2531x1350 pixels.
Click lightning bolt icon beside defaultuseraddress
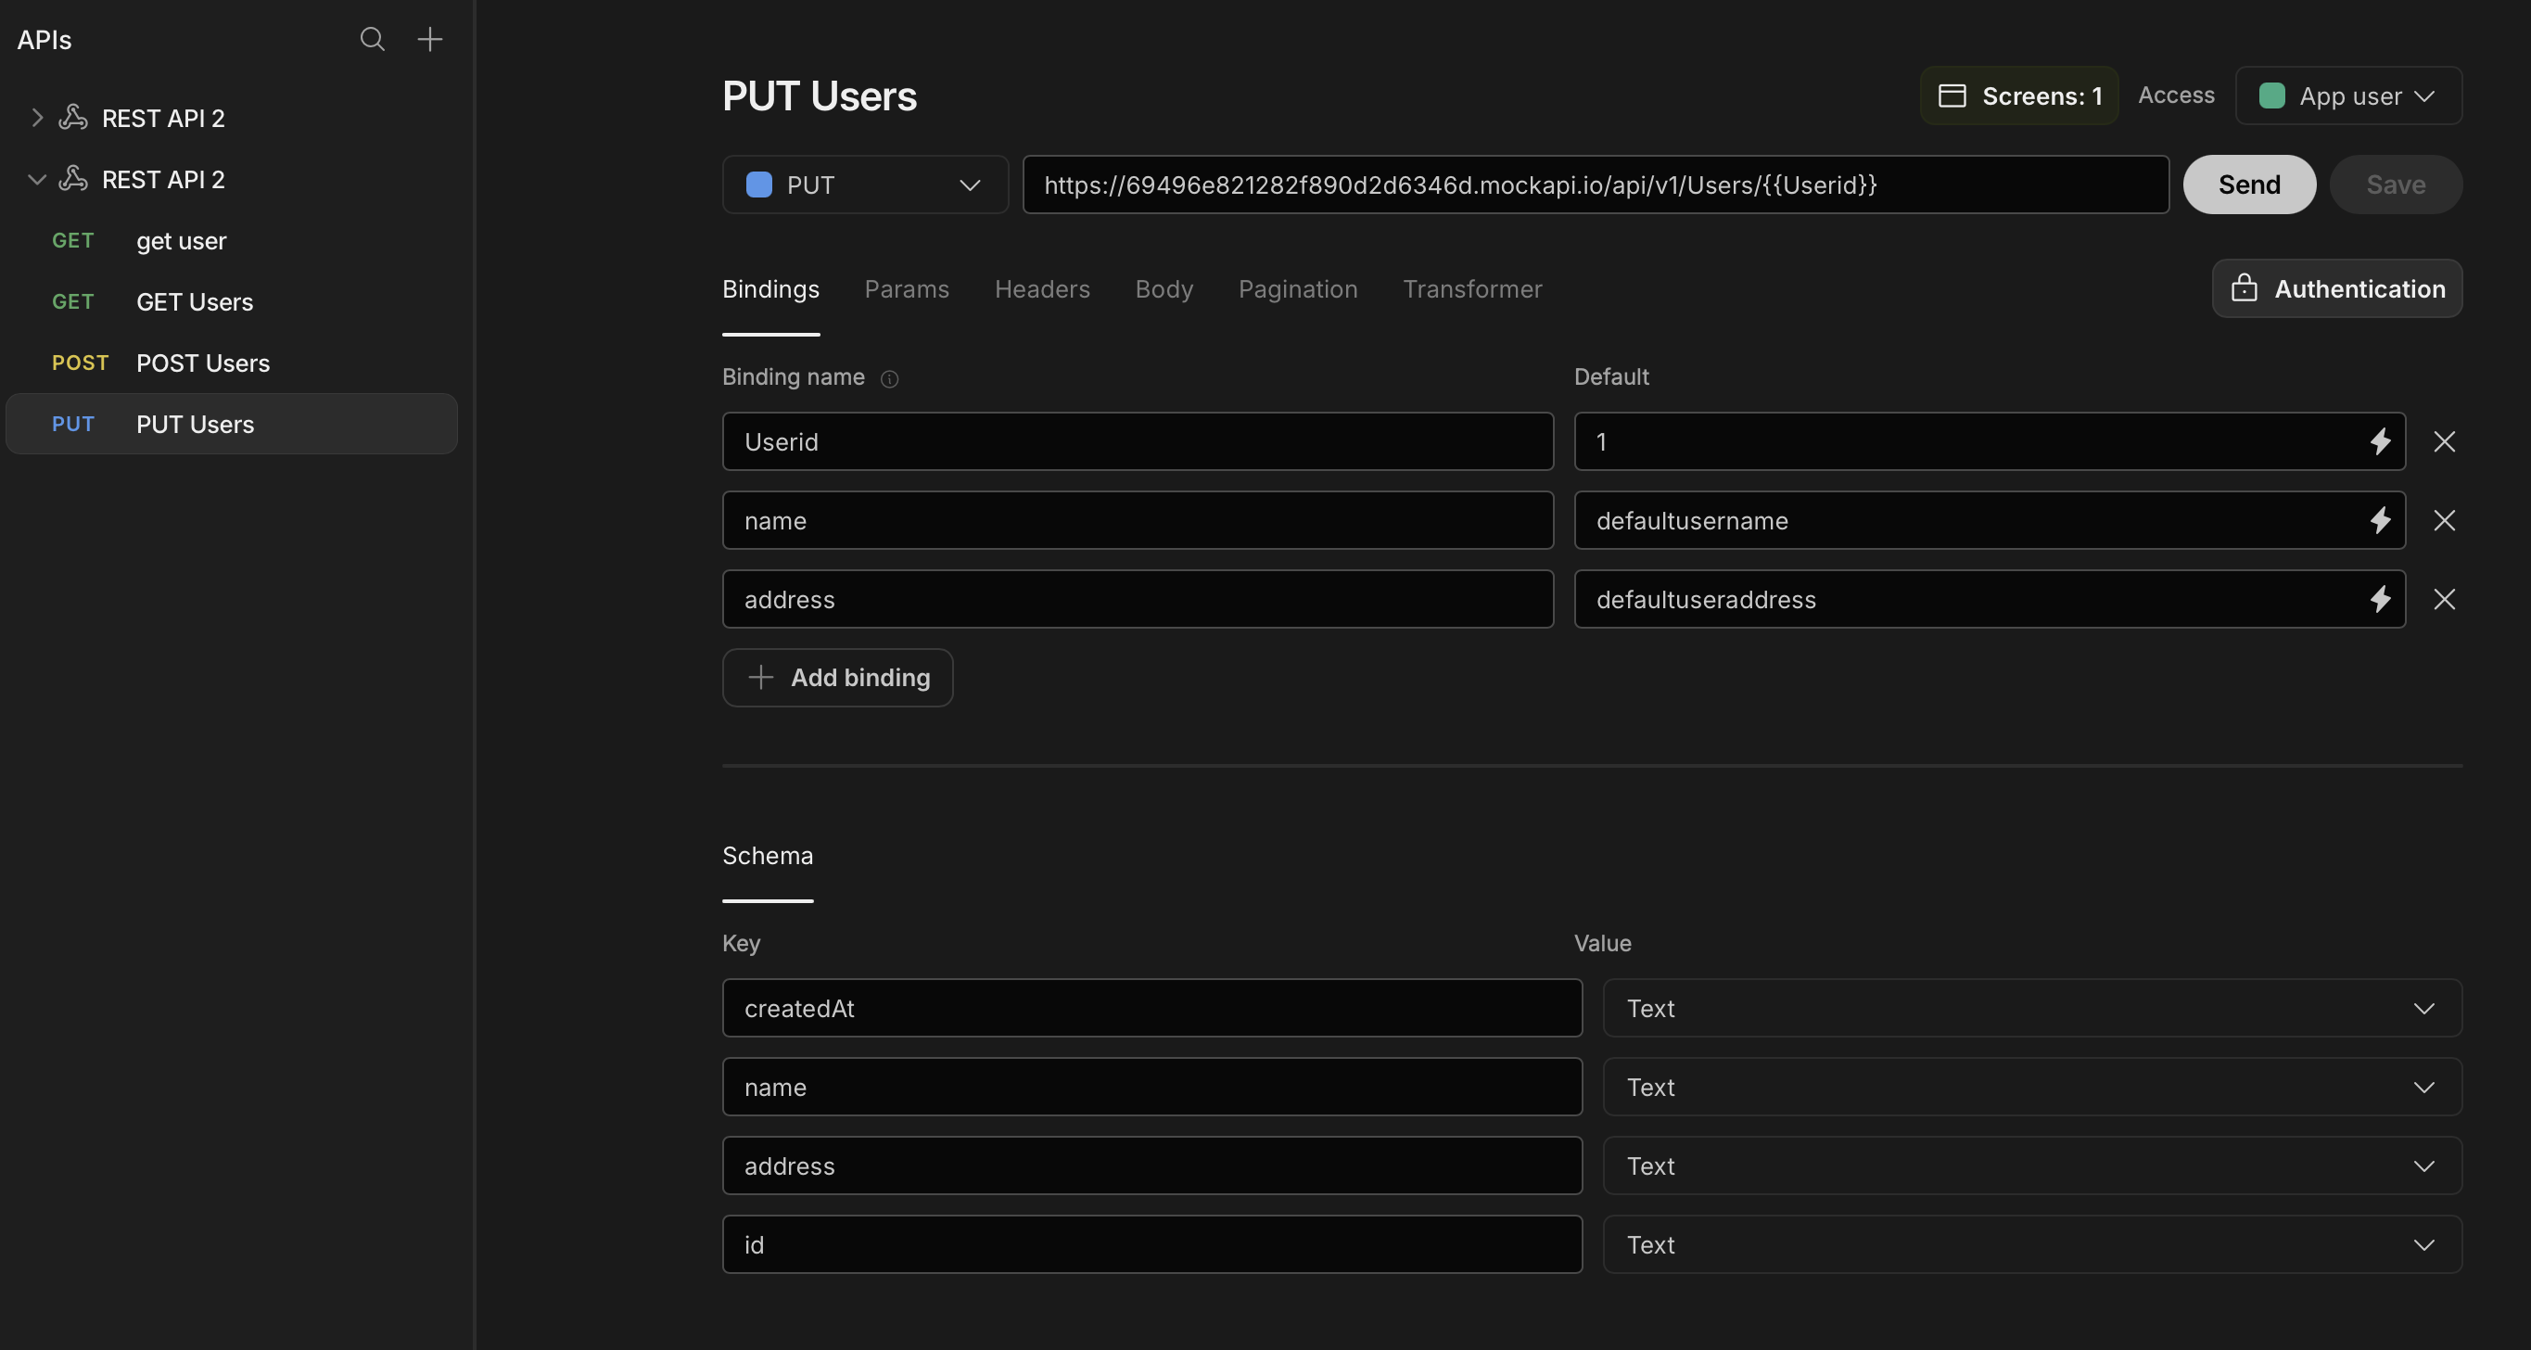click(2379, 598)
